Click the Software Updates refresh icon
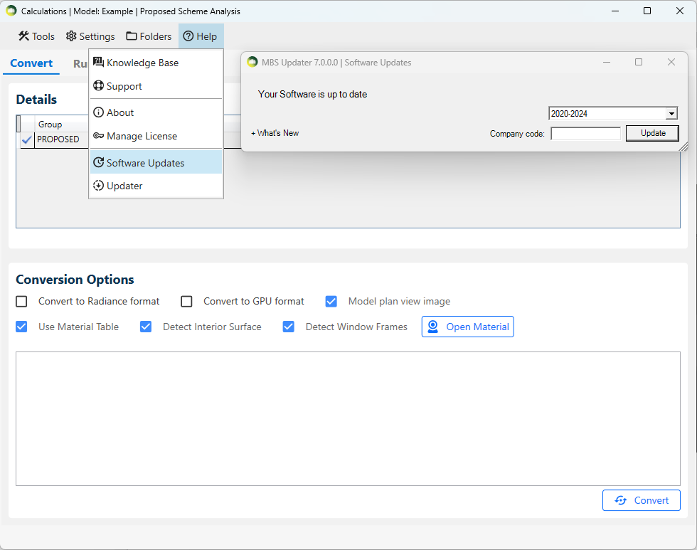The height and width of the screenshot is (550, 697). (x=98, y=163)
